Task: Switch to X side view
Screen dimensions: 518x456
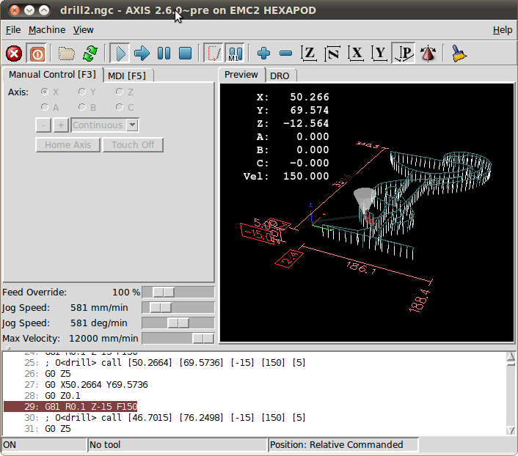Action: [x=356, y=54]
